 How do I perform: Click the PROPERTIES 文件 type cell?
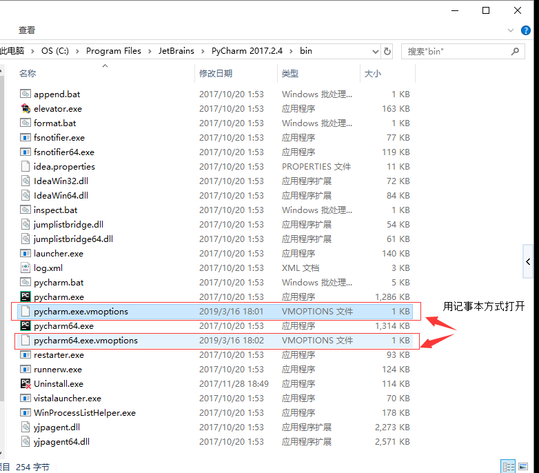(316, 167)
